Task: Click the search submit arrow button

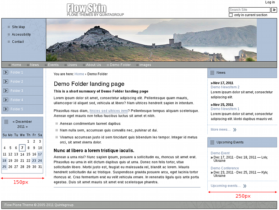Action: click(x=274, y=10)
